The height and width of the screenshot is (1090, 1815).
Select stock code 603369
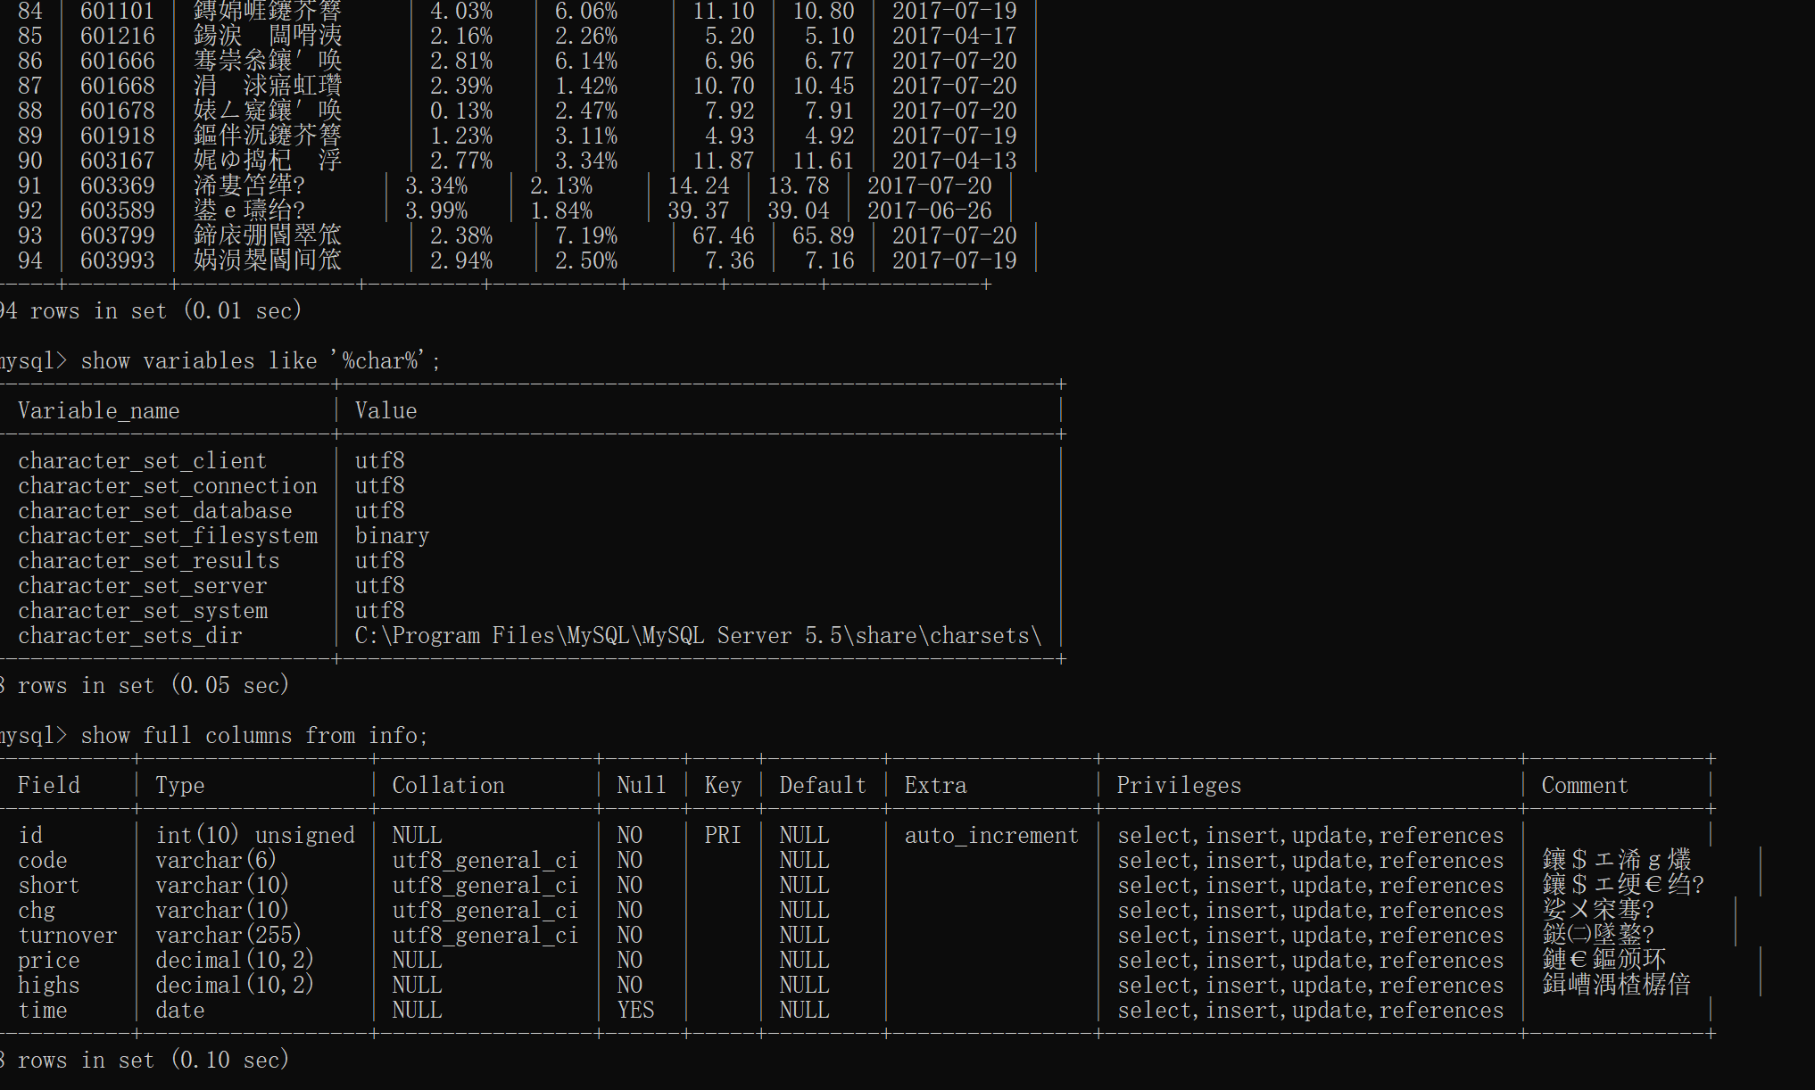118,186
